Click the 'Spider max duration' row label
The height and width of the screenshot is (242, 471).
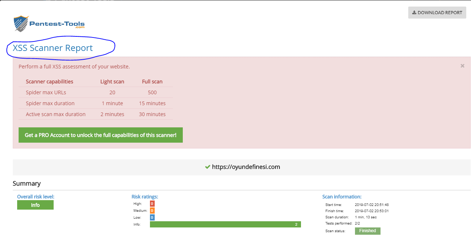click(x=50, y=103)
